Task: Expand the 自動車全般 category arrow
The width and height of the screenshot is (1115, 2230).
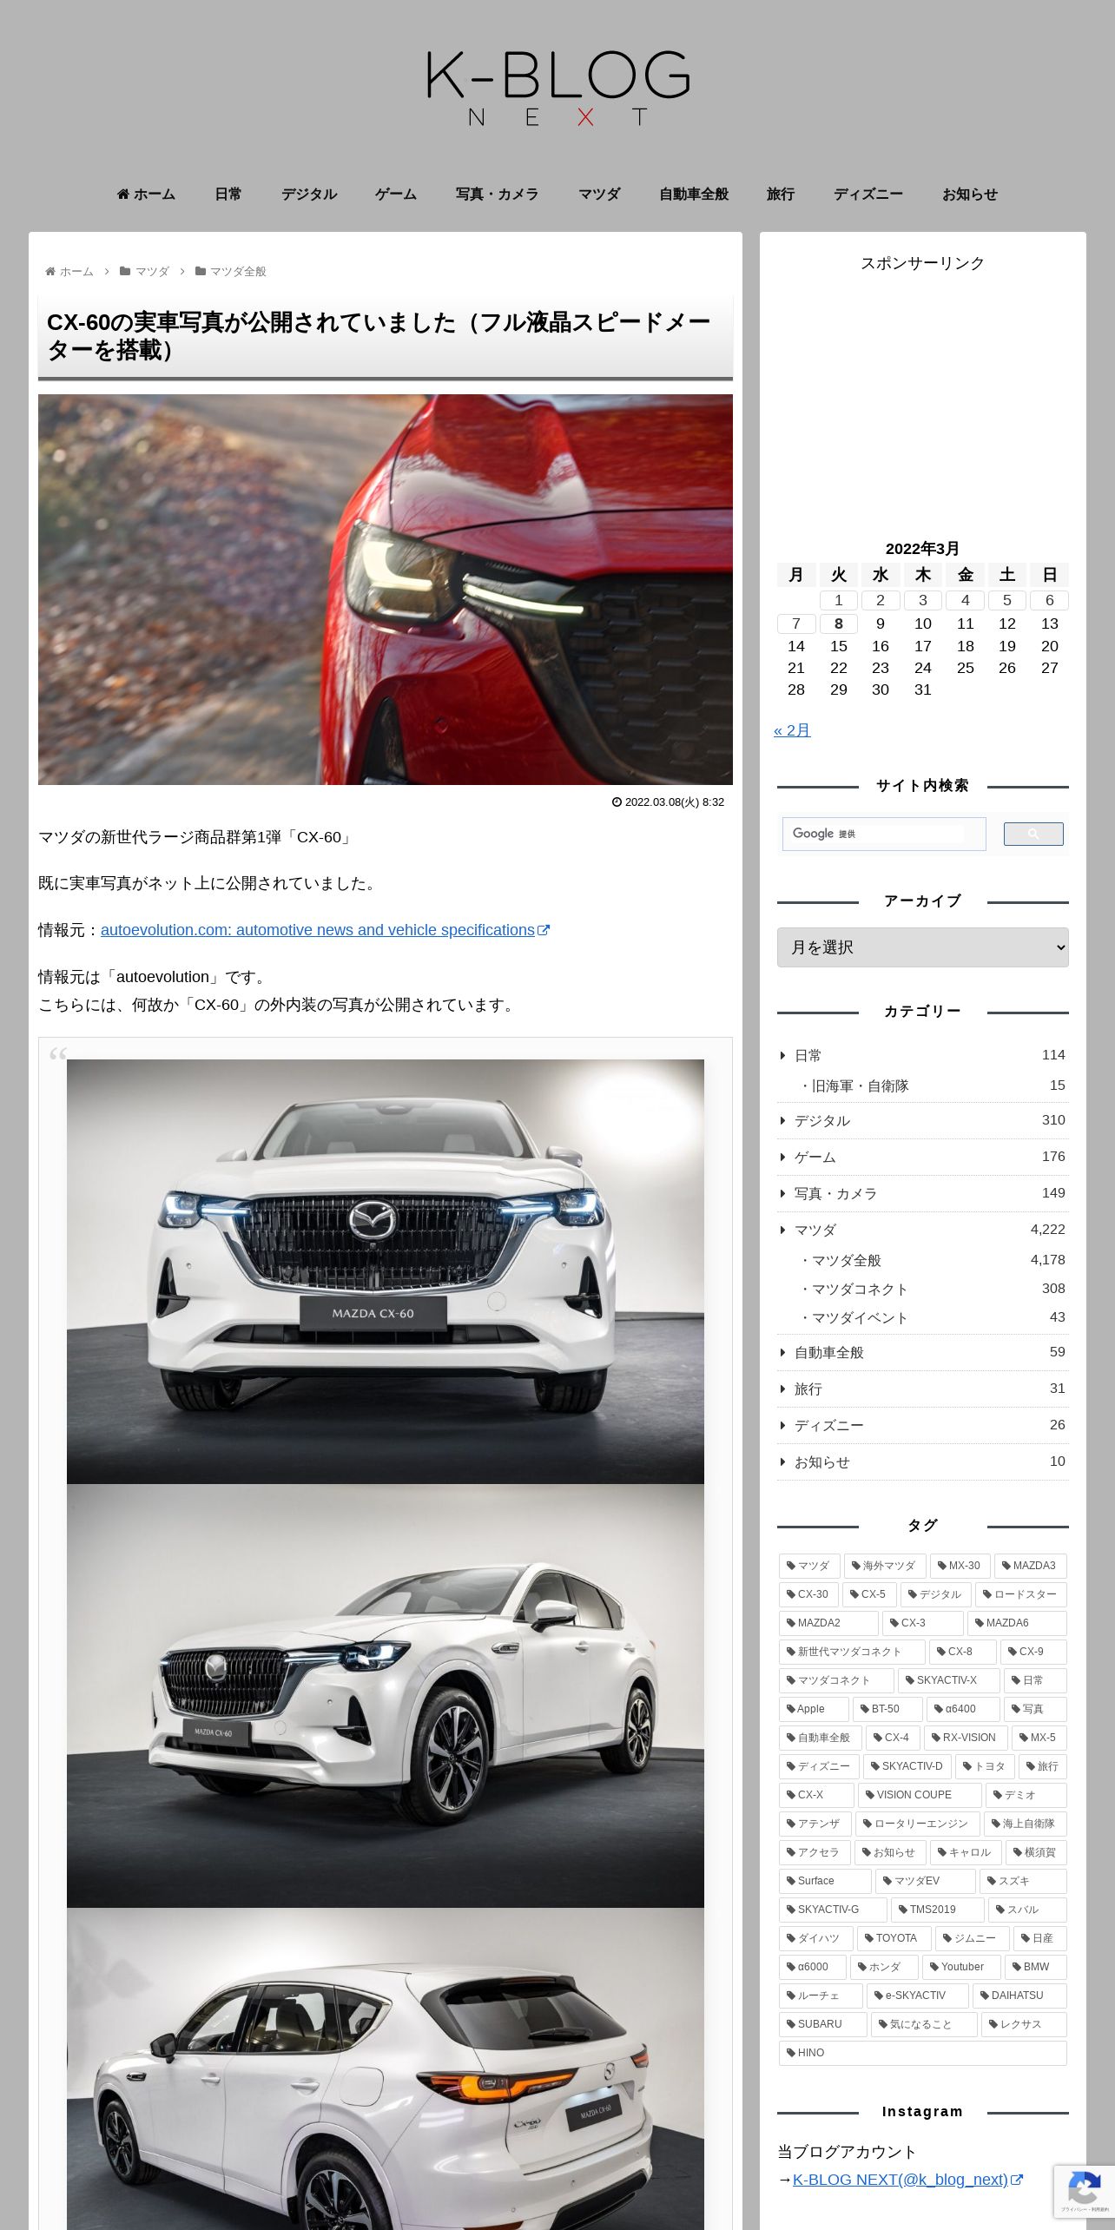Action: tap(783, 1353)
